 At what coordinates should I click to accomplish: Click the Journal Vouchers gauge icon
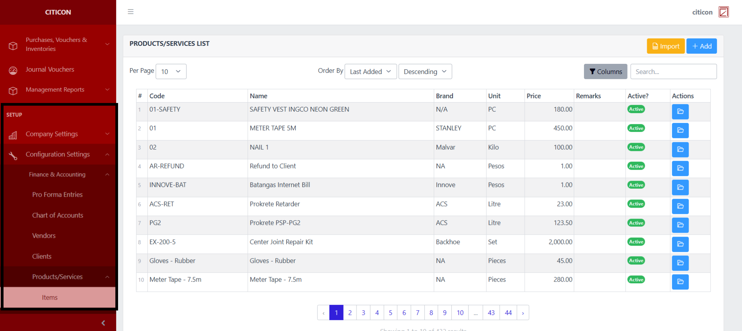[13, 71]
